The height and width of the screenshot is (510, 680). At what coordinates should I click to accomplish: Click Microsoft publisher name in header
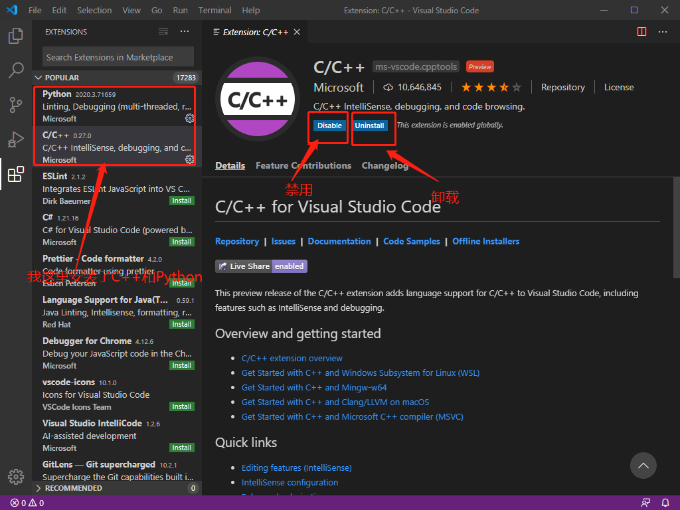[x=339, y=88]
